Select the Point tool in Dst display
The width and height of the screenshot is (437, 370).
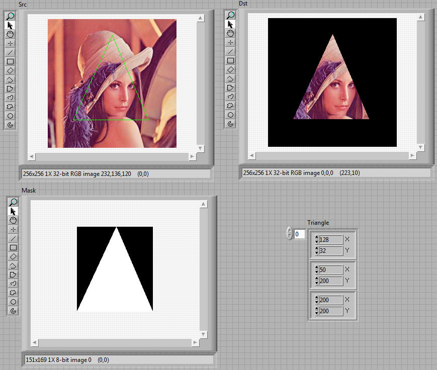click(230, 42)
